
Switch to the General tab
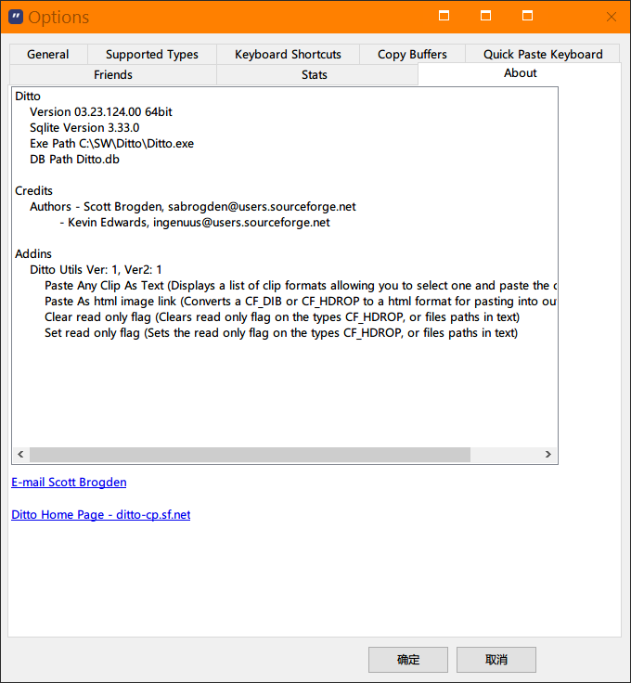48,54
